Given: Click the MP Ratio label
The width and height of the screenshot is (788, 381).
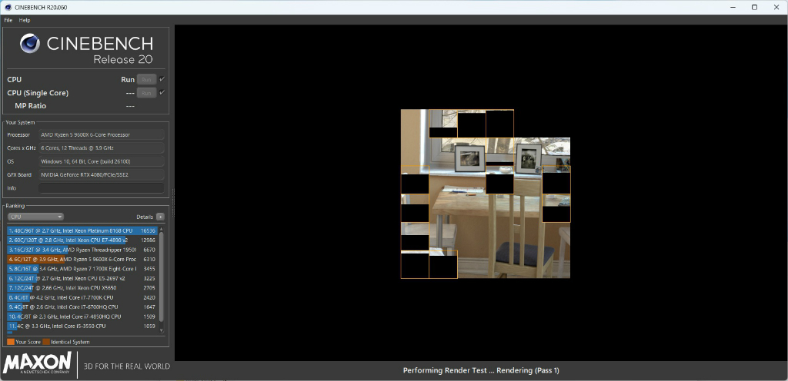Looking at the screenshot, I should tap(31, 106).
